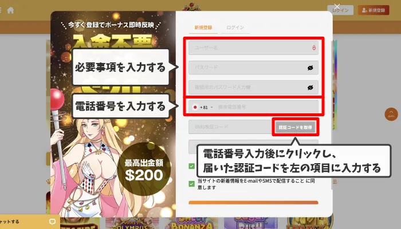Click the ユーザー名 input field
401x229 pixels.
coord(253,48)
